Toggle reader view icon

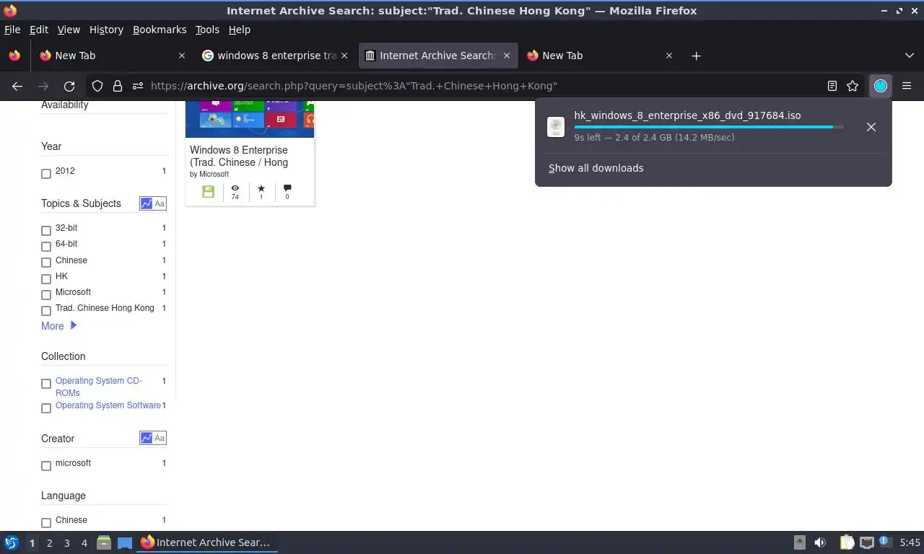click(x=832, y=86)
